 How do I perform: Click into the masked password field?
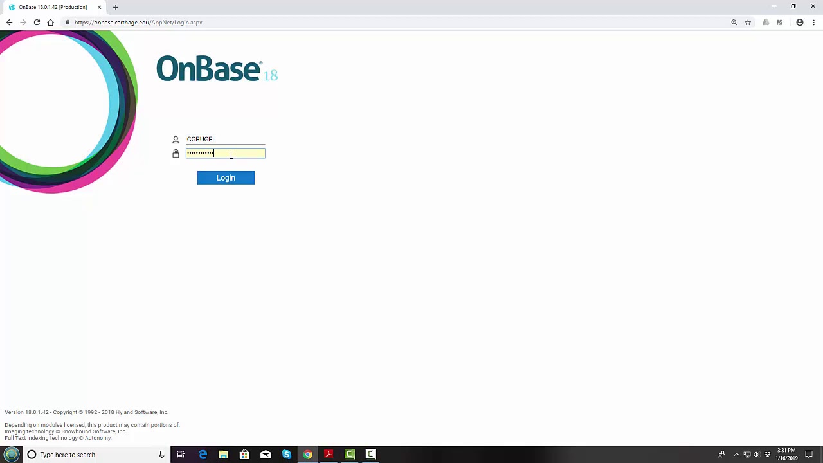click(225, 153)
